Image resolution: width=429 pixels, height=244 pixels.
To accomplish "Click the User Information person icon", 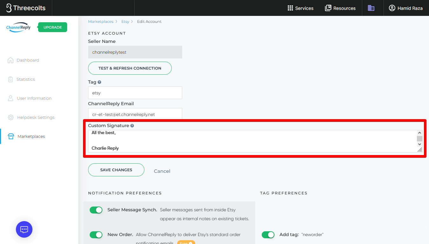I will click(x=10, y=98).
